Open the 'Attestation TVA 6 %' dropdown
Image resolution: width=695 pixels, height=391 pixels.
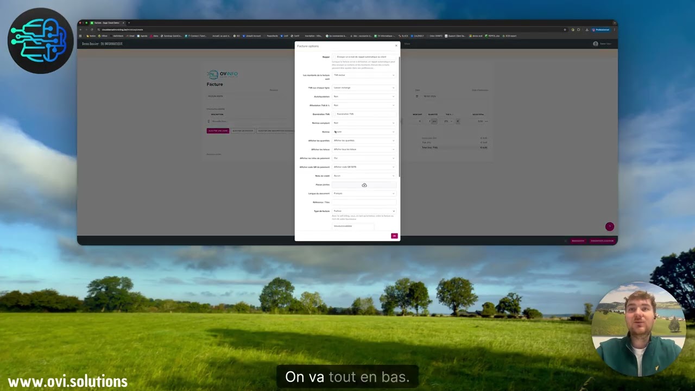pos(364,105)
